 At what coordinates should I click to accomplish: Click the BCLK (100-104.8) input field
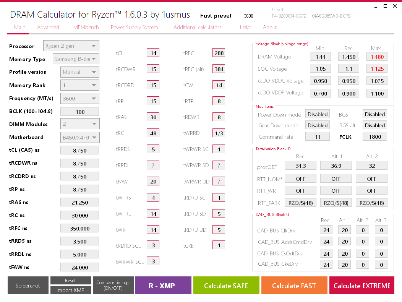(x=80, y=112)
